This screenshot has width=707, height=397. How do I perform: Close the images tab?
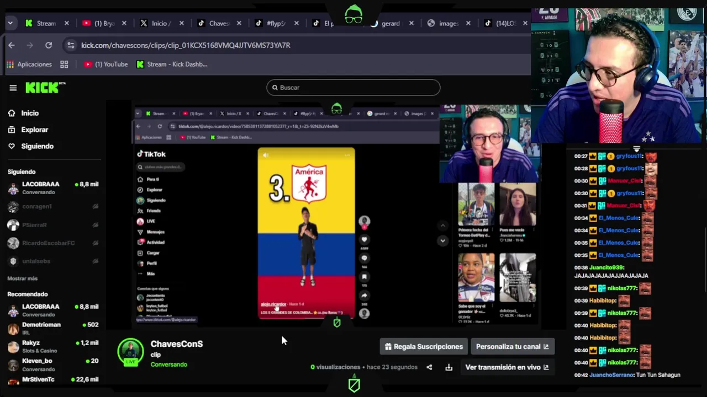(x=468, y=23)
